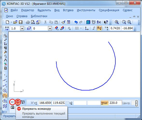
Task: Expand property panel right arrow
Action: (x=136, y=103)
